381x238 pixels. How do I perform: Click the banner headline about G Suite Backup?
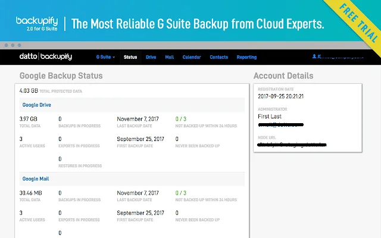(198, 24)
